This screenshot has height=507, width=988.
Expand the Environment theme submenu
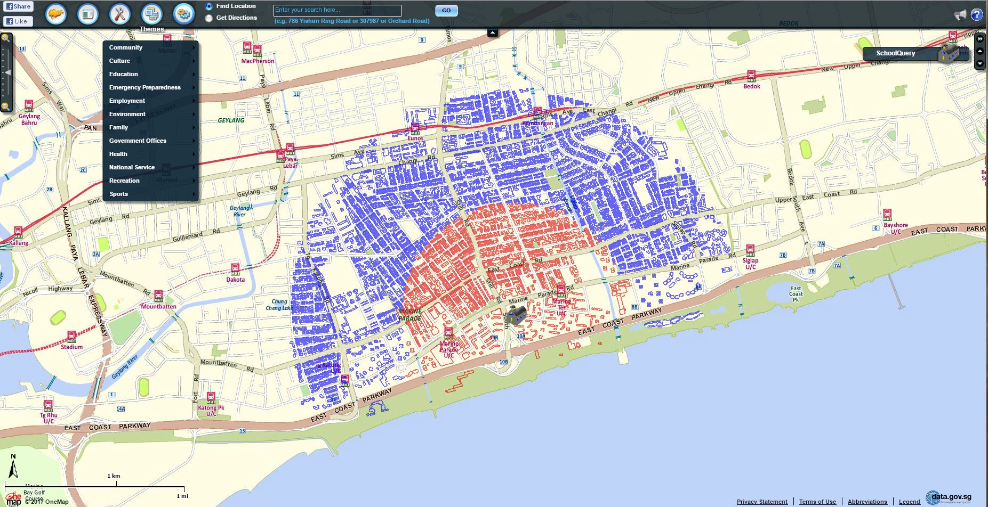point(151,114)
